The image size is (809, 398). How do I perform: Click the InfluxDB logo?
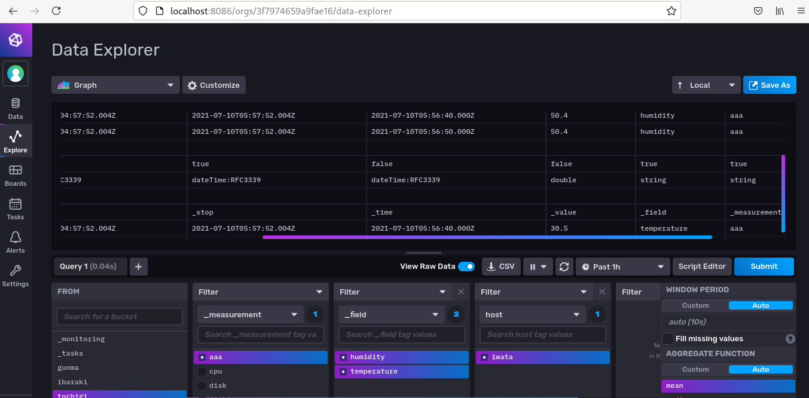point(16,39)
